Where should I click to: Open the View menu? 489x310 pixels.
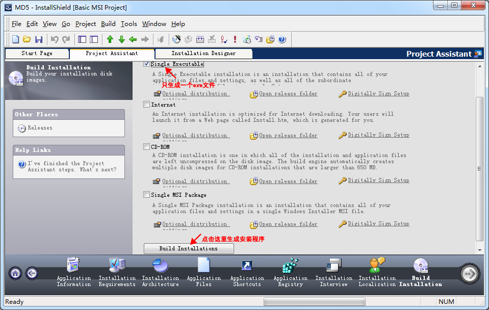click(x=49, y=23)
